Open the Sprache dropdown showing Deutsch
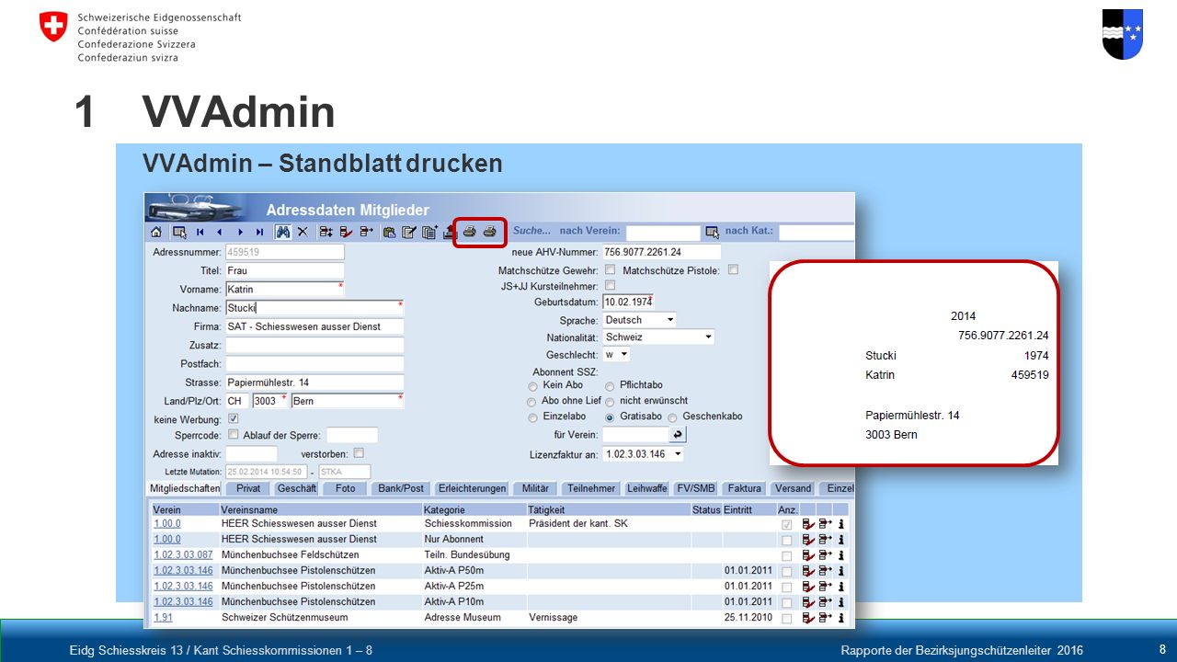 (639, 320)
